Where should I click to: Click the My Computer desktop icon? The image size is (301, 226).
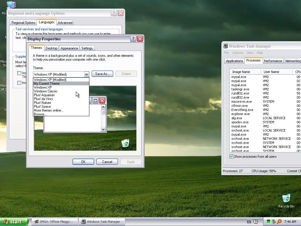[x=11, y=5]
